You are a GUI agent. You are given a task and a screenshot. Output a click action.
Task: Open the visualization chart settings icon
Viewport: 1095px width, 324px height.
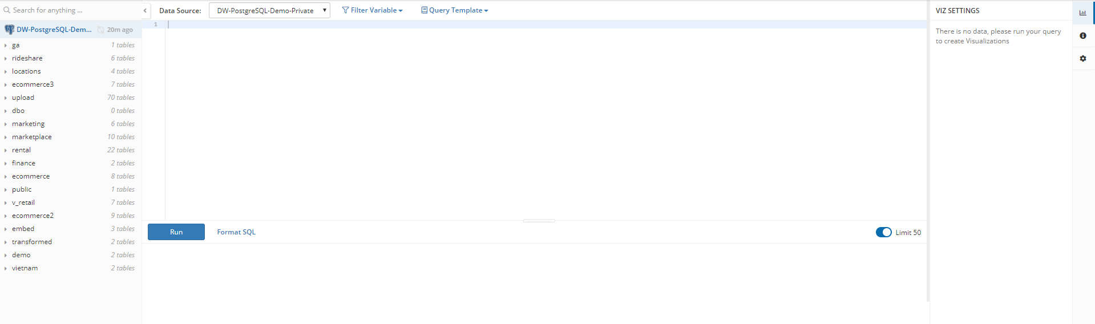point(1082,13)
